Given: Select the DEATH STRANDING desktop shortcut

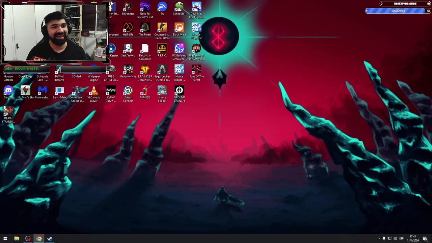Looking at the screenshot, I should (8, 115).
